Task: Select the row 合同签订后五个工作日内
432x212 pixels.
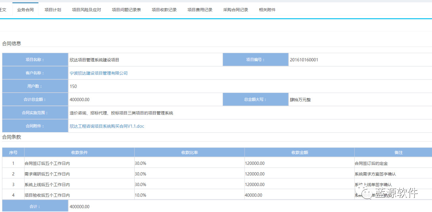Action: (x=47, y=163)
